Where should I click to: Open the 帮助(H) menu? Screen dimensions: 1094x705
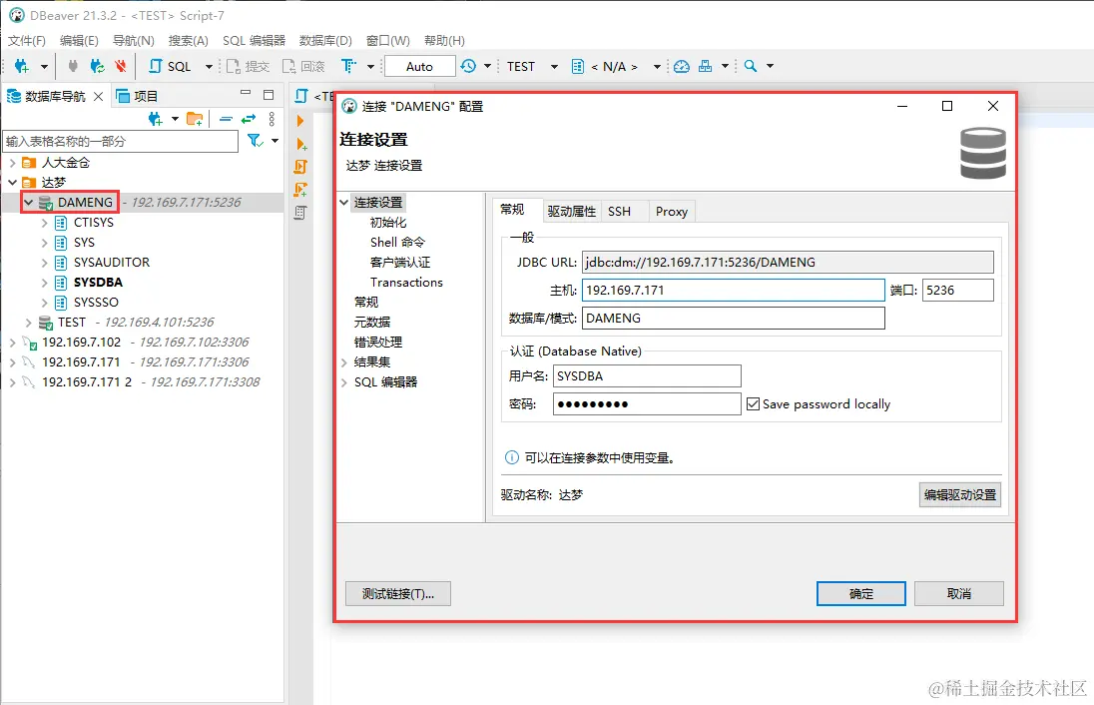coord(444,41)
